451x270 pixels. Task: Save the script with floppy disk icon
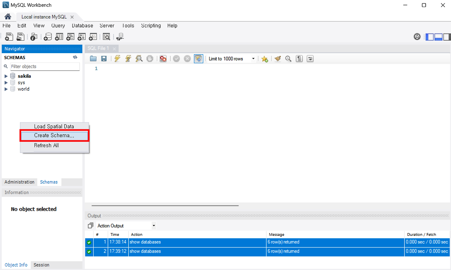(x=104, y=59)
